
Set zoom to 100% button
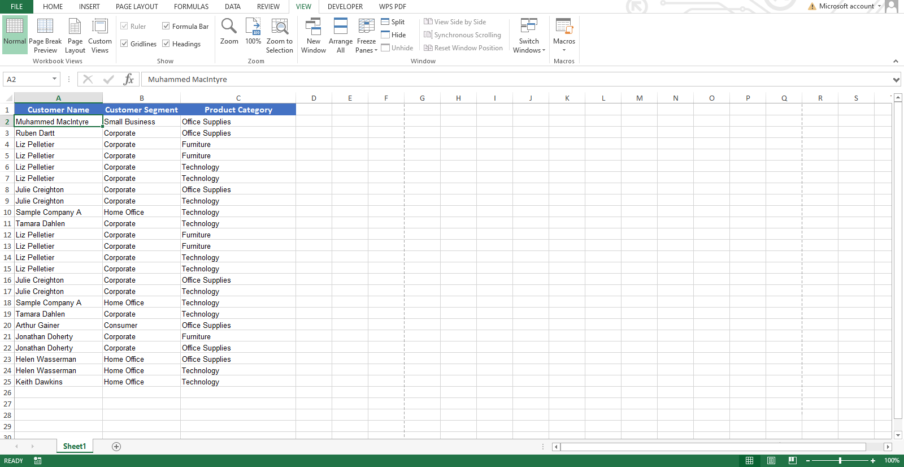[253, 32]
